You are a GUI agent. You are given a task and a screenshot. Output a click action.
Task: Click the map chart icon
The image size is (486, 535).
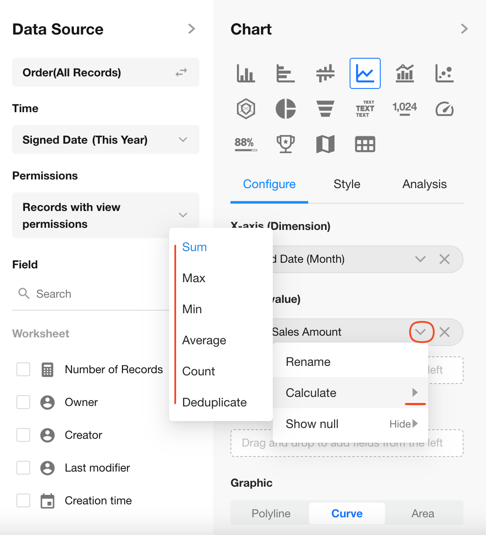[x=325, y=144]
